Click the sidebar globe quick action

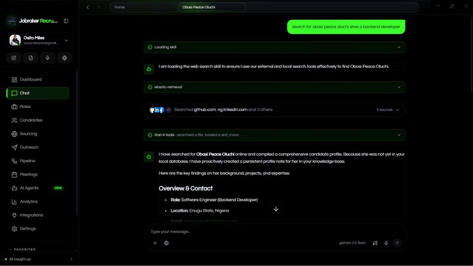(x=65, y=58)
